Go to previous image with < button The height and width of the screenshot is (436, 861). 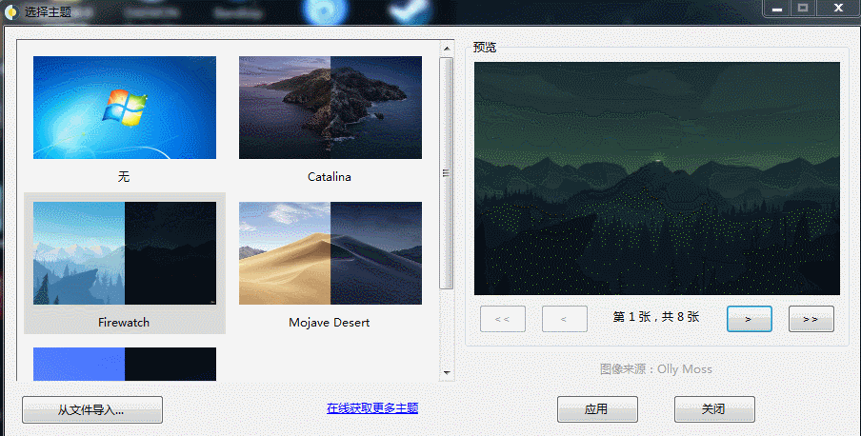[x=565, y=319]
